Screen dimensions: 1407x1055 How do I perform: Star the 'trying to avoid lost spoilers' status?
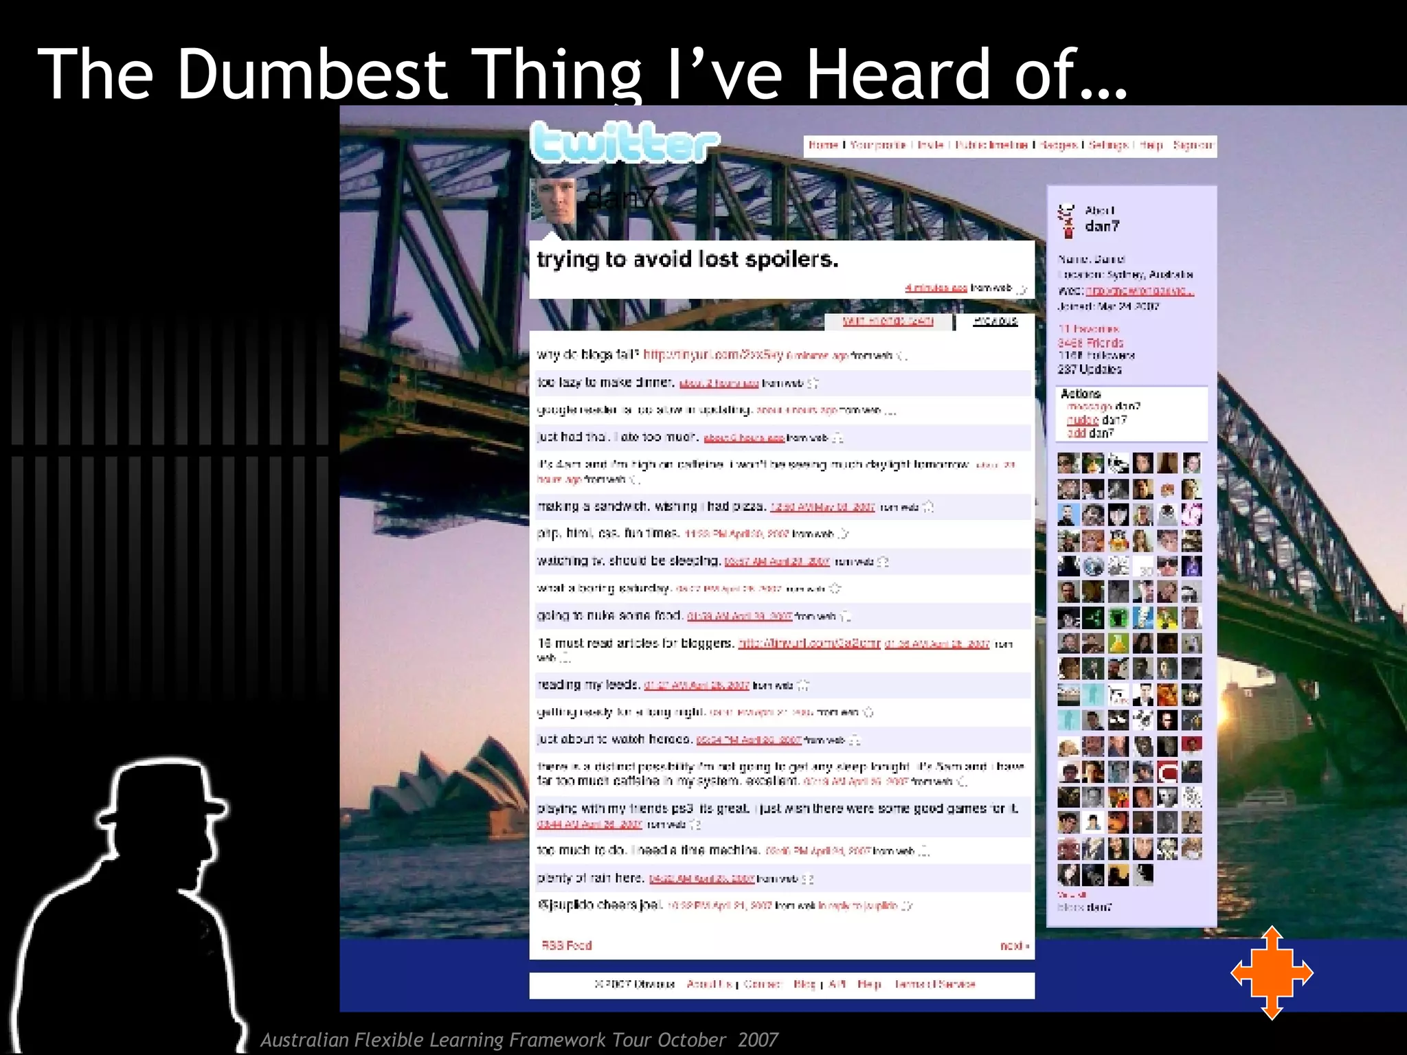coord(1022,289)
